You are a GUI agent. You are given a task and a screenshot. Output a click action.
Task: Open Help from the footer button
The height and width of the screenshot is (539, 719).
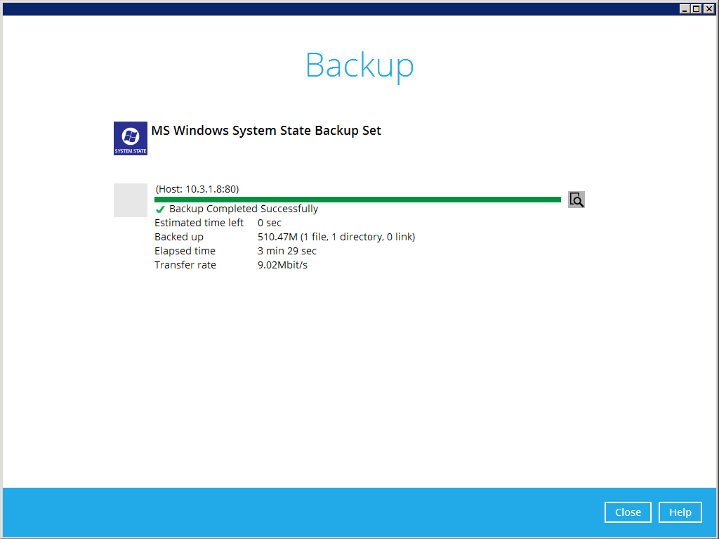(680, 512)
